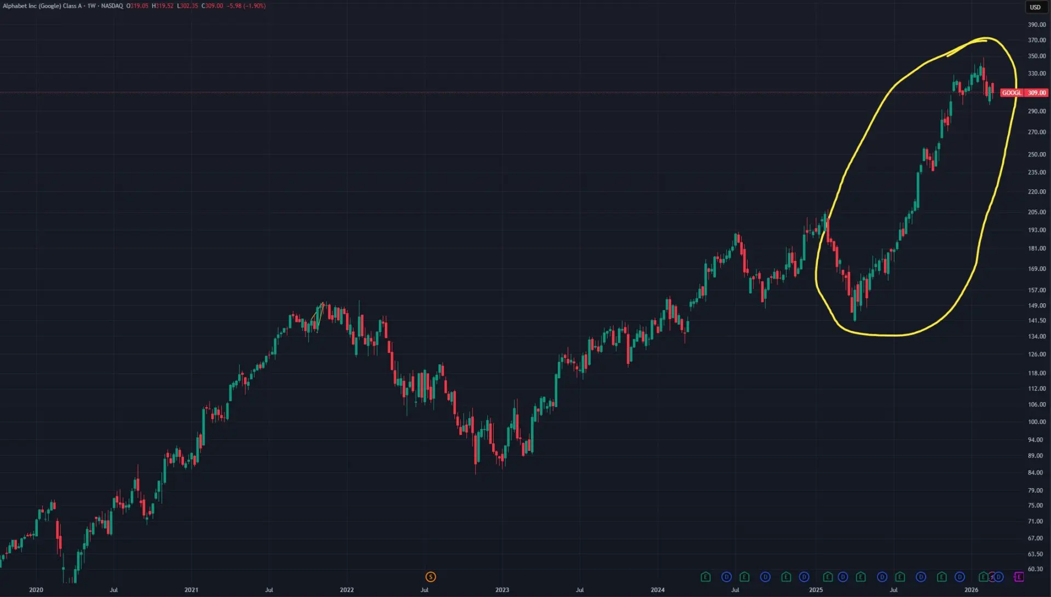Click the 390.00 price axis label
Viewport: 1051px width, 597px height.
click(x=1037, y=25)
